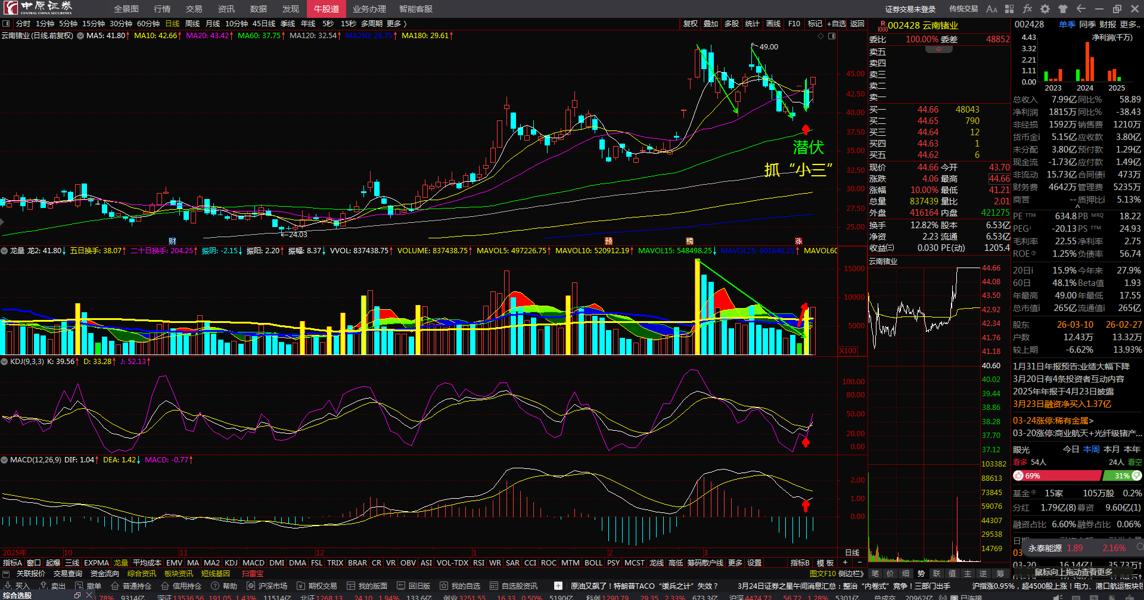
Task: Toggle the 势 side panel mode
Action: point(921,574)
